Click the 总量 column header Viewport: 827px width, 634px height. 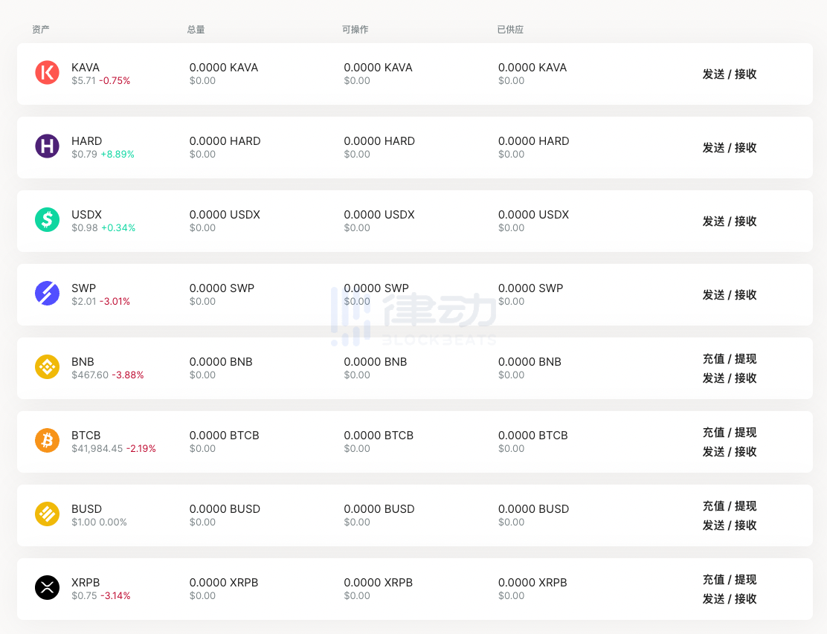click(x=196, y=30)
